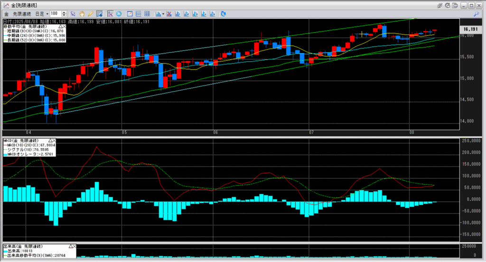Click the 05 month marker on the time axis
The image size is (486, 262).
pyautogui.click(x=124, y=132)
